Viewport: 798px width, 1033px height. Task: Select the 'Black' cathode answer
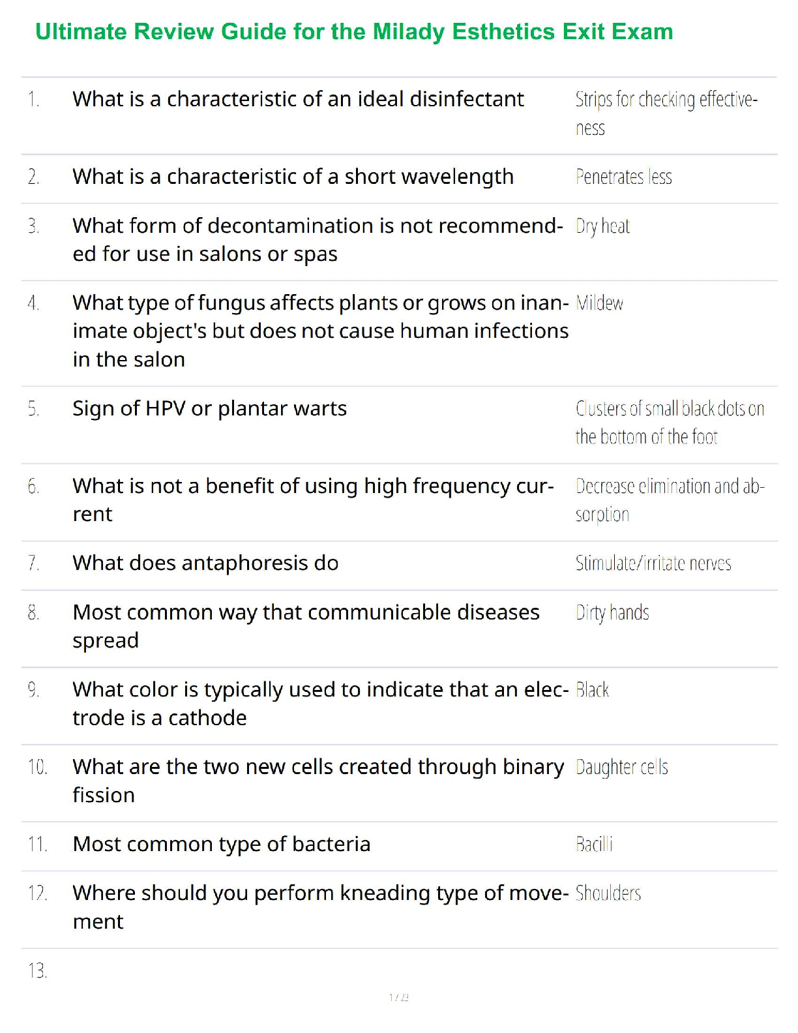[x=592, y=690]
